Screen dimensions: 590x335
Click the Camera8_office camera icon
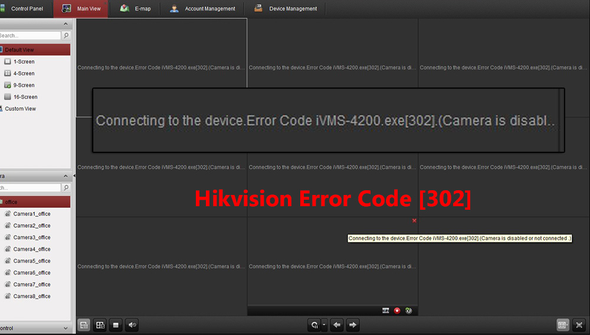coord(8,296)
